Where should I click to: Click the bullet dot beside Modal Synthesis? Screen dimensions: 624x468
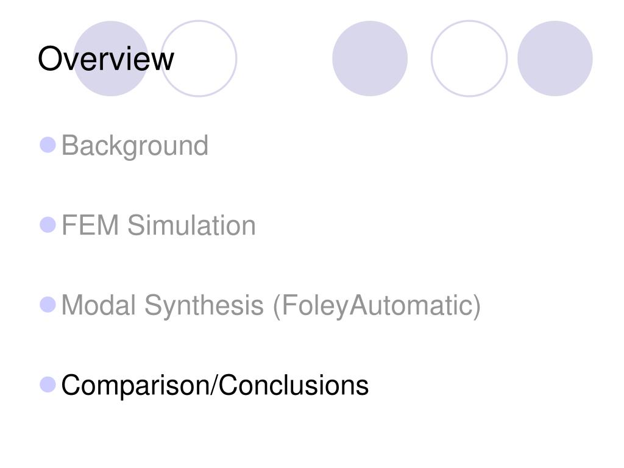(48, 305)
